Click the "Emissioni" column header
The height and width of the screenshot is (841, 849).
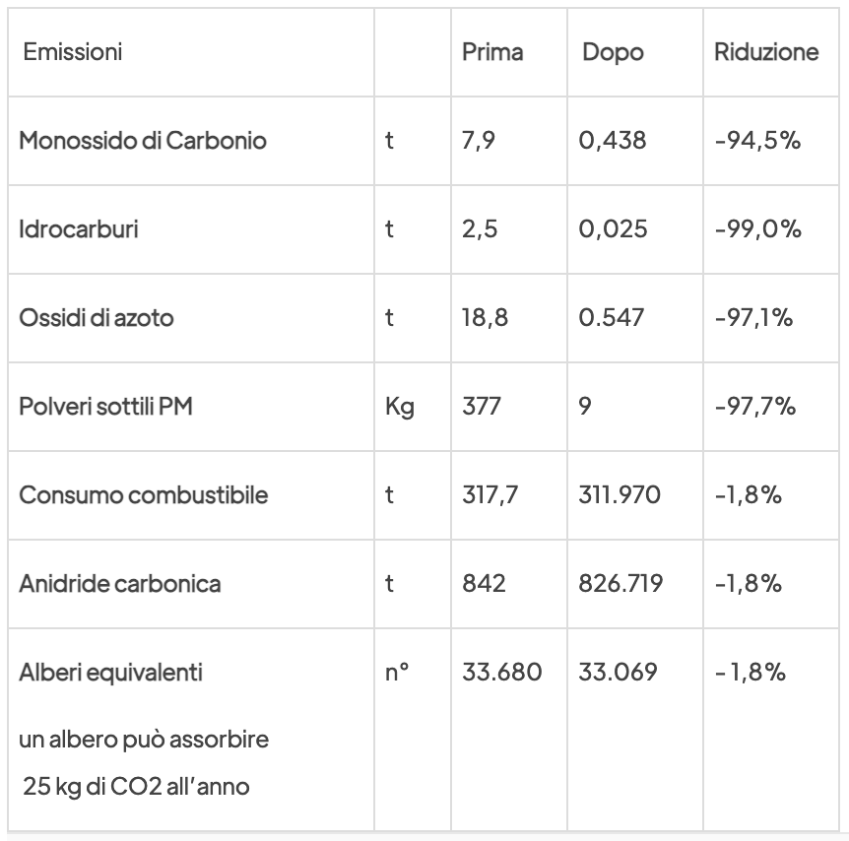(x=73, y=52)
